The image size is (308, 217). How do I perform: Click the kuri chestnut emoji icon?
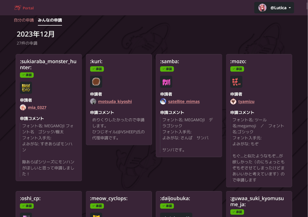96,82
